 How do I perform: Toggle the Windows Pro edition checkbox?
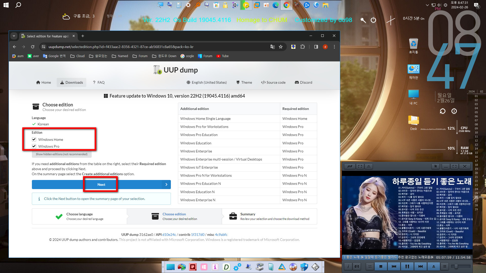tap(34, 146)
